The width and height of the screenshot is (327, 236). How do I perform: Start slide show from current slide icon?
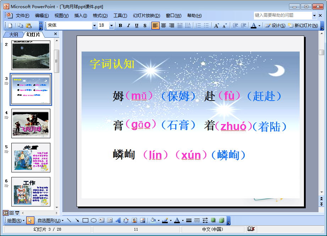[17, 213]
